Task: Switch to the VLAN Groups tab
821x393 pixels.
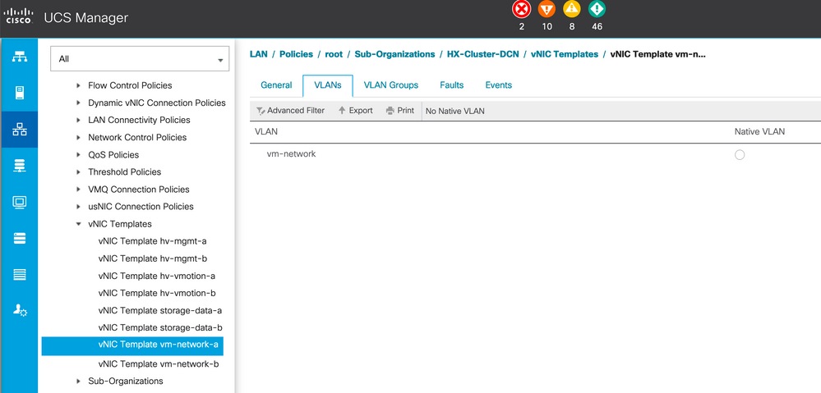Action: click(390, 85)
